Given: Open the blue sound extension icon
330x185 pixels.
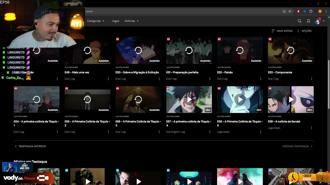Looking at the screenshot, I should point(304,11).
